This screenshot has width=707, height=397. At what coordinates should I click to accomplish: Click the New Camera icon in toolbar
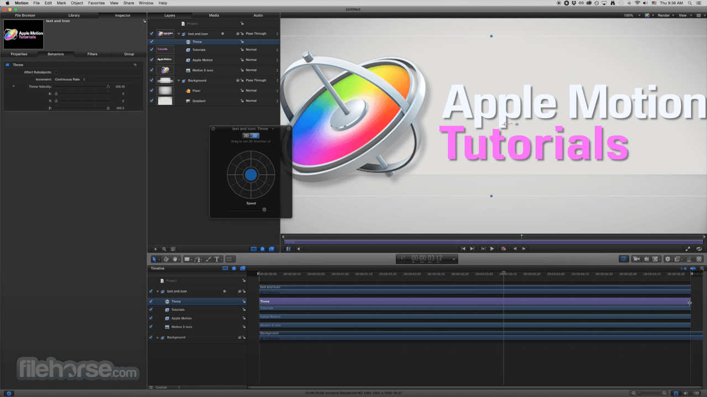[636, 259]
